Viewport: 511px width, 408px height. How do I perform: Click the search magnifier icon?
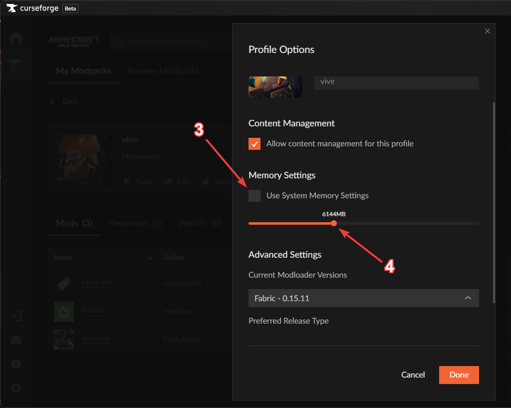tap(121, 41)
